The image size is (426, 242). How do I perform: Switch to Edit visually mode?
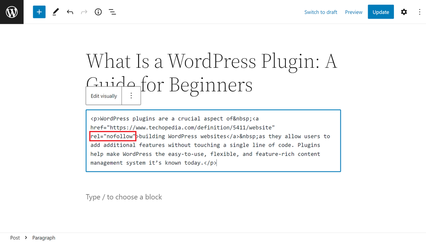pyautogui.click(x=104, y=96)
